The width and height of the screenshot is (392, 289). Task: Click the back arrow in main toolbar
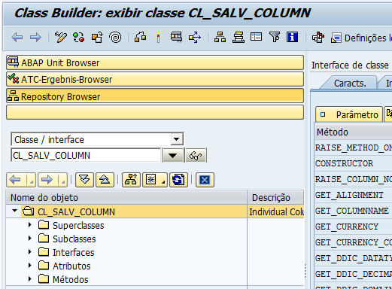(17, 38)
